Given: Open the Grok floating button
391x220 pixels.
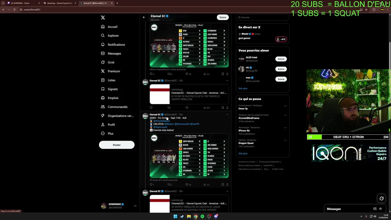Looking at the screenshot, I should click(382, 199).
